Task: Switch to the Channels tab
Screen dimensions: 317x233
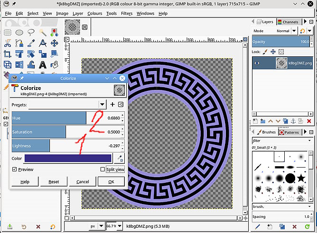Action: 288,22
